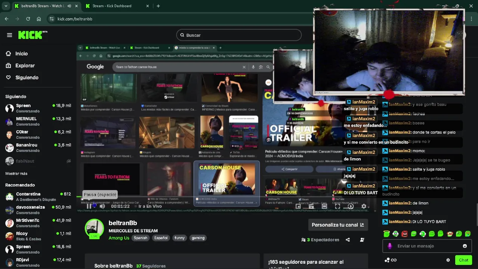Open the Kick hamburger menu

click(x=9, y=35)
